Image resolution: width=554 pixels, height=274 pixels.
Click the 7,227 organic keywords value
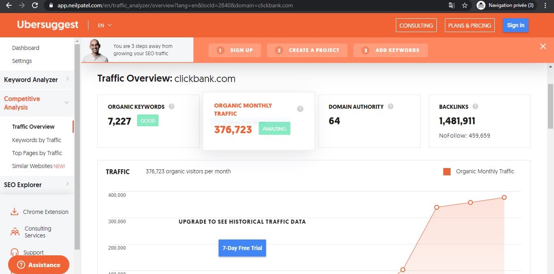[x=120, y=121]
